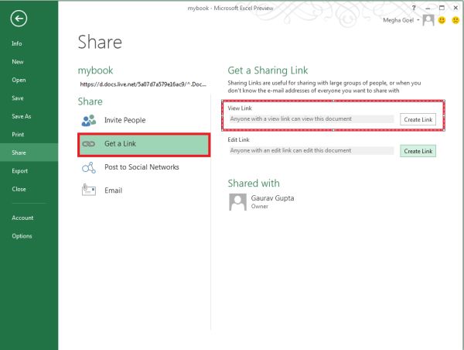Click the mybook document URL

[143, 84]
